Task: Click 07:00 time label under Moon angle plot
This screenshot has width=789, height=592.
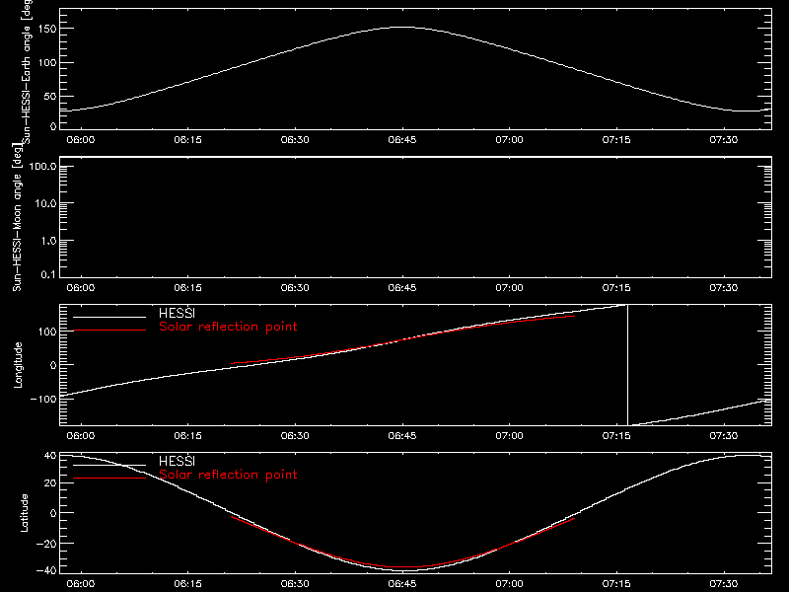Action: tap(509, 288)
